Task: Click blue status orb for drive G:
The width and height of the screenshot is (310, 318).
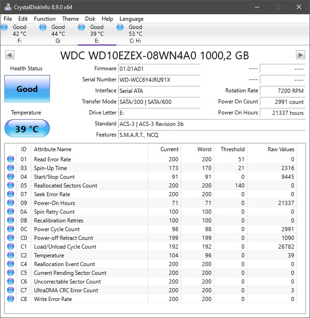Action: (43, 27)
